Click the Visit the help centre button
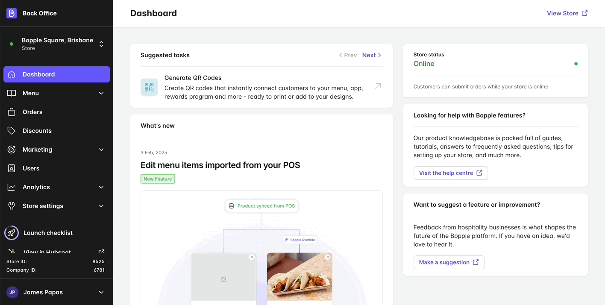Viewport: 605px width, 305px height. point(451,173)
